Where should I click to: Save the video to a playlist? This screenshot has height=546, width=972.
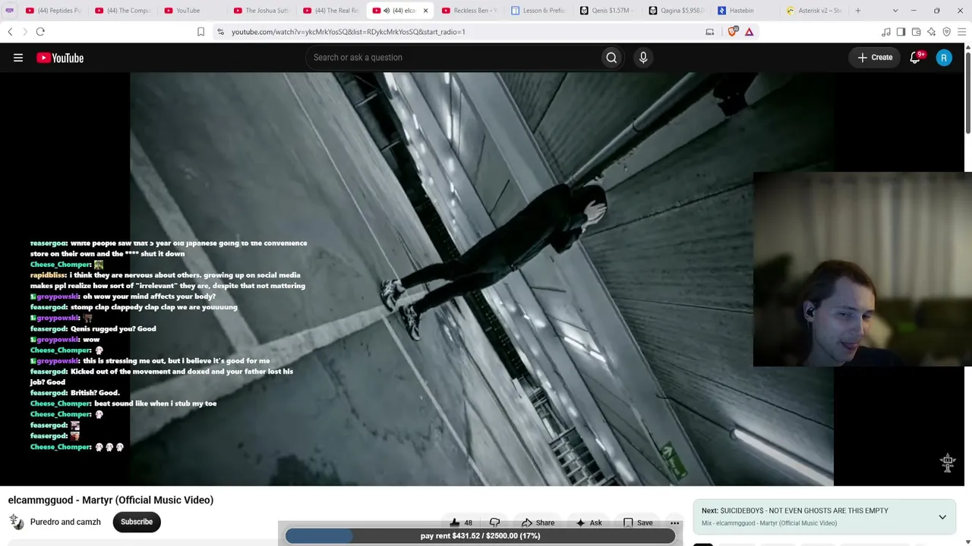click(638, 522)
